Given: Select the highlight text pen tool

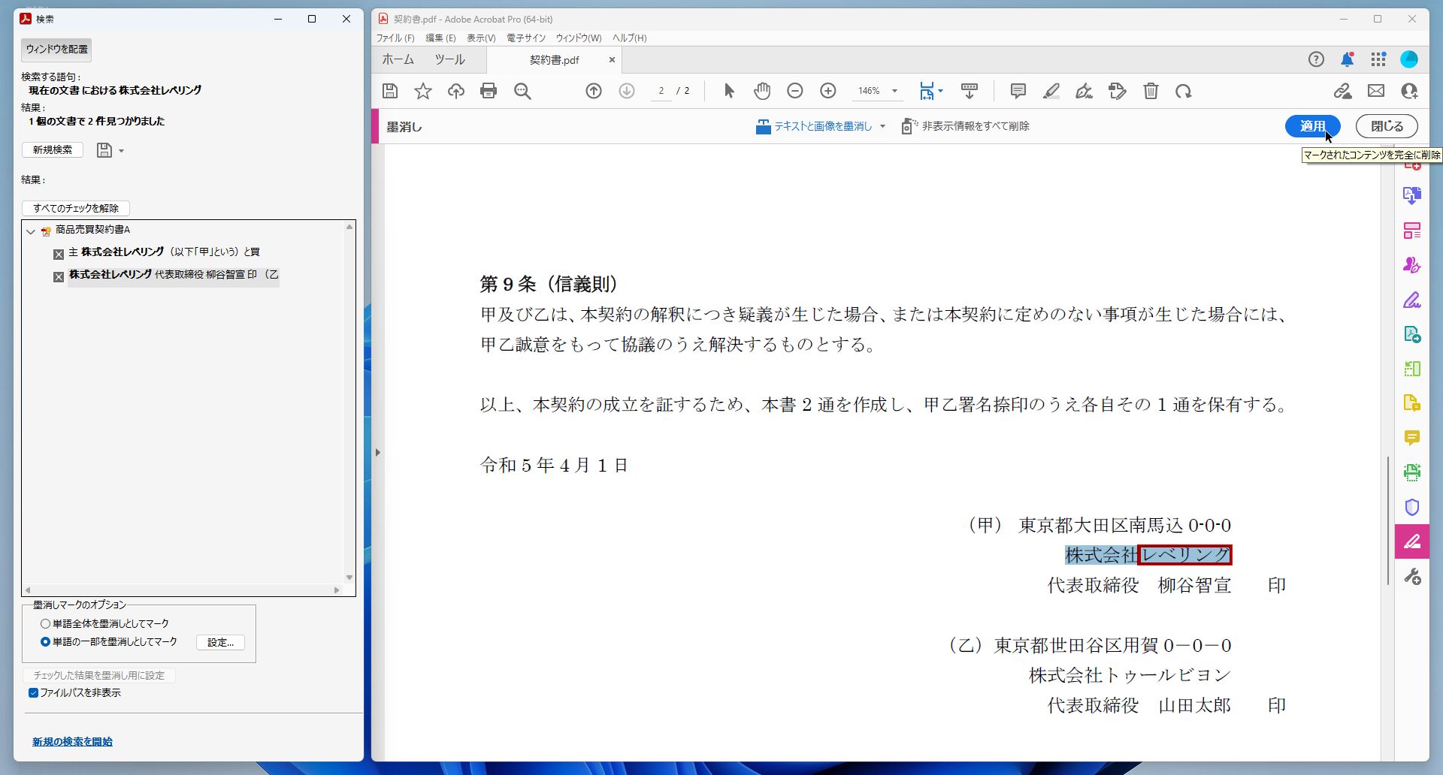Looking at the screenshot, I should point(1051,91).
